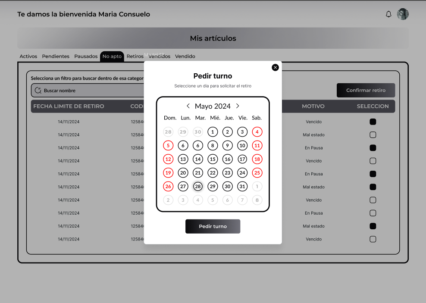Check the unchecked Mal estado row's checkbox

pyautogui.click(x=373, y=134)
